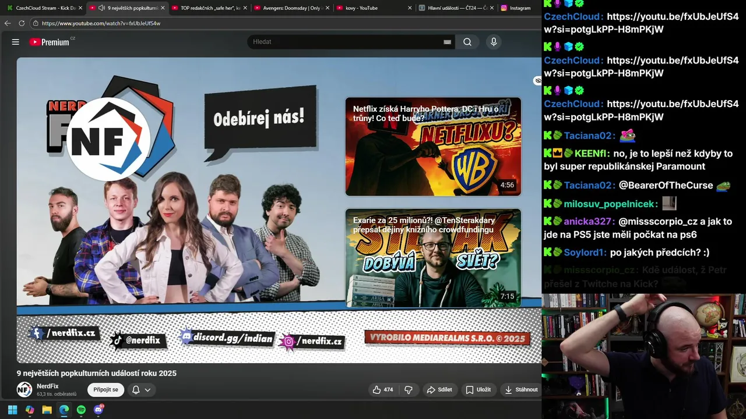The height and width of the screenshot is (419, 746).
Task: Mute the playing tab via its speaker icon
Action: [102, 8]
